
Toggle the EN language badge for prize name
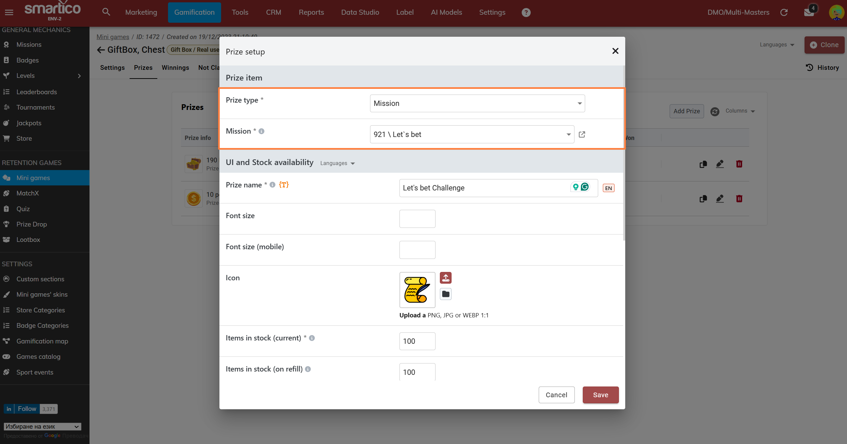(x=608, y=188)
